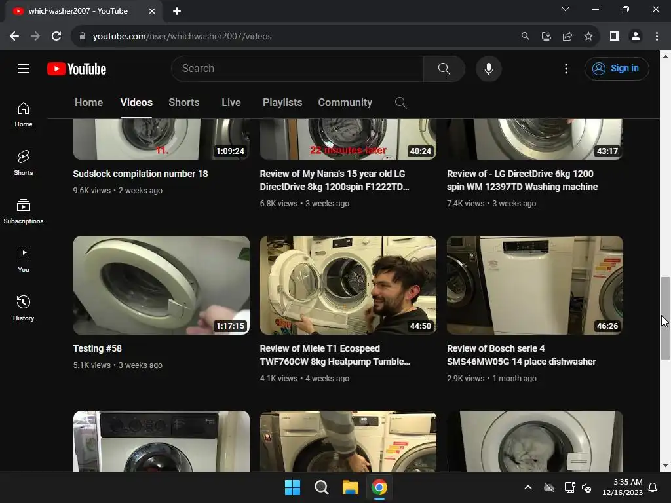
Task: Click the browser back arrow
Action: (14, 37)
